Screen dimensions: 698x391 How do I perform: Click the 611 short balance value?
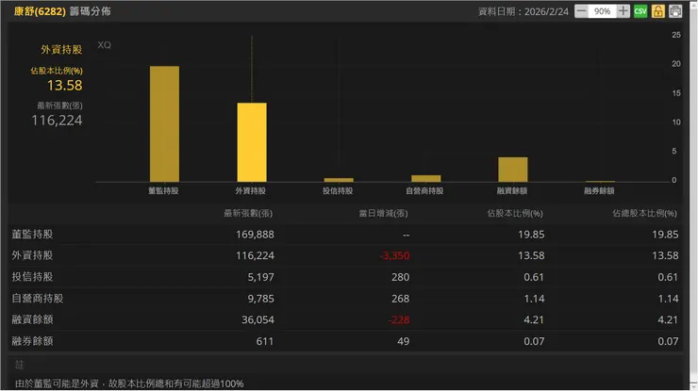265,341
